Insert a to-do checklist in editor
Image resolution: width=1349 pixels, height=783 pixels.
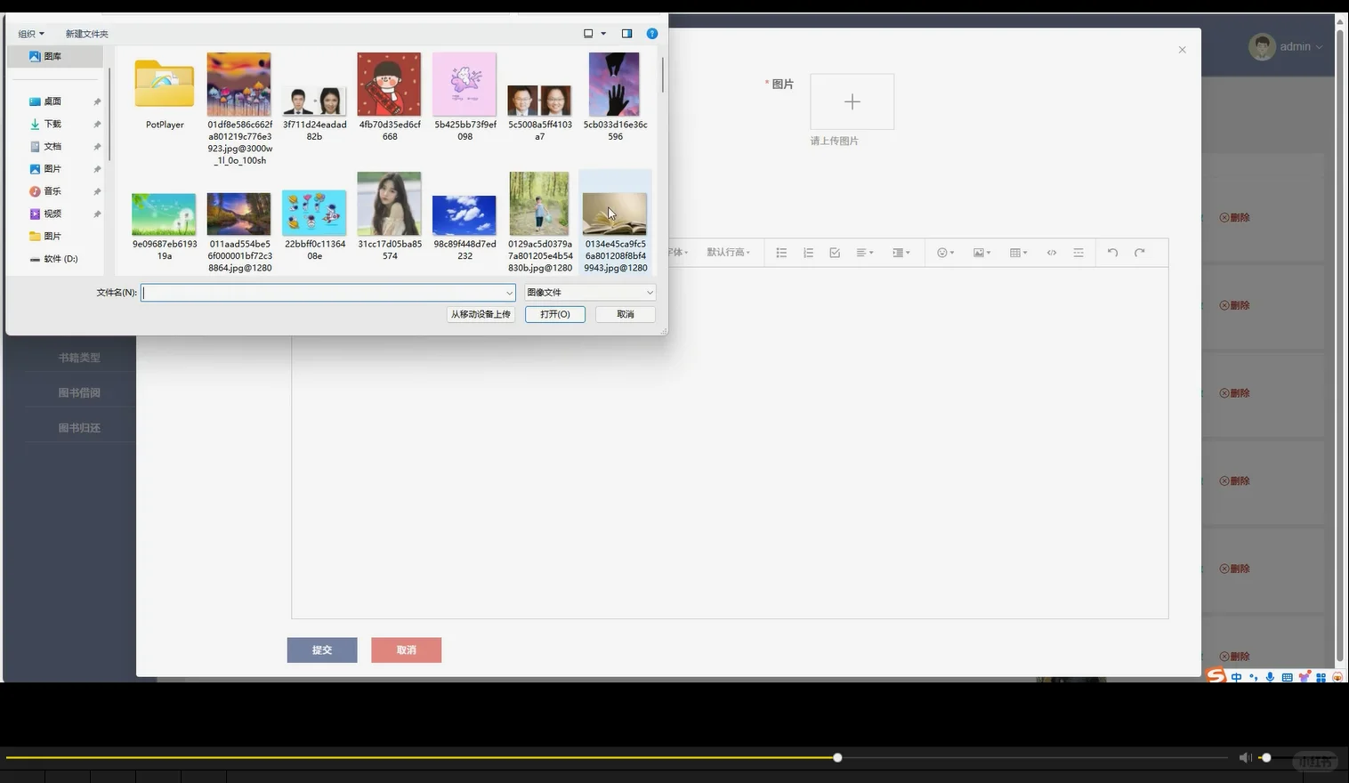(835, 253)
